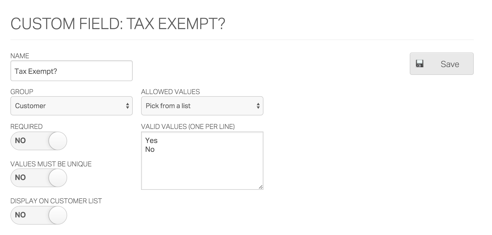Viewport: 492px width, 235px height.
Task: Click the VALID VALUES (ONE PER LINE) label
Action: pyautogui.click(x=188, y=127)
